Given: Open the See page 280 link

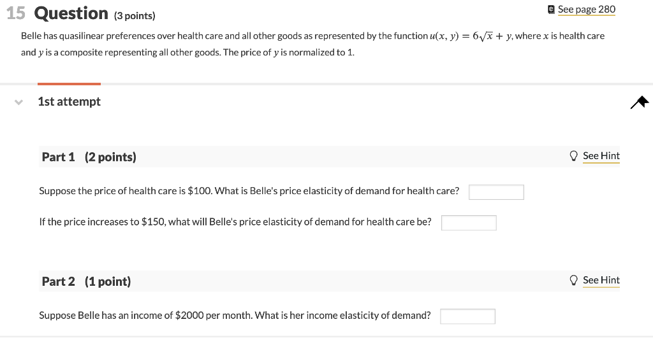Looking at the screenshot, I should [587, 10].
